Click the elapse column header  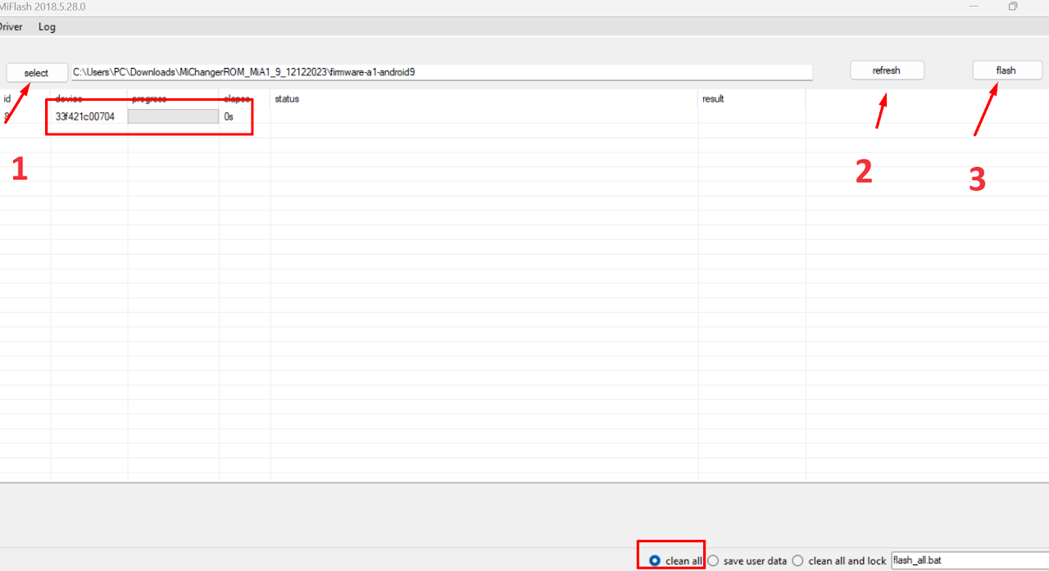tap(237, 99)
